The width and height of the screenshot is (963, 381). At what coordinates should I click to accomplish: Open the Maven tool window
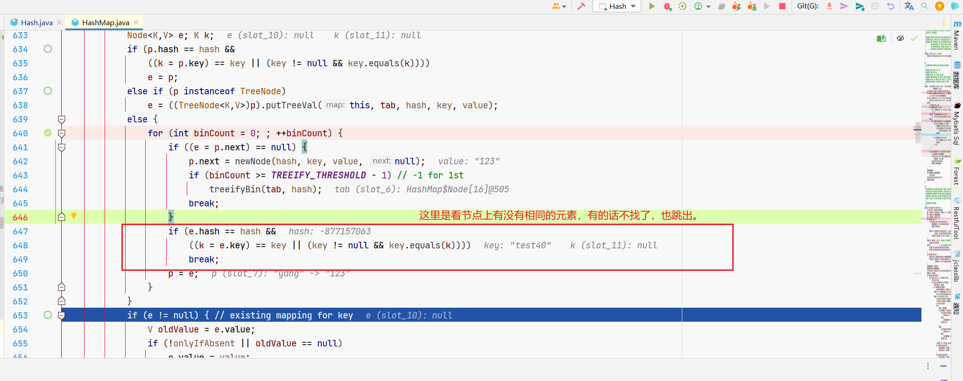pos(957,35)
